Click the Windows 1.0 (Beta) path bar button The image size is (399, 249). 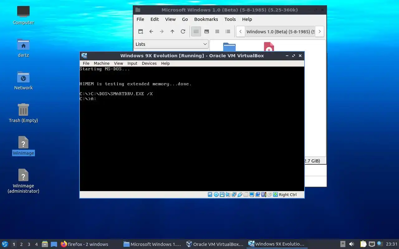280,31
